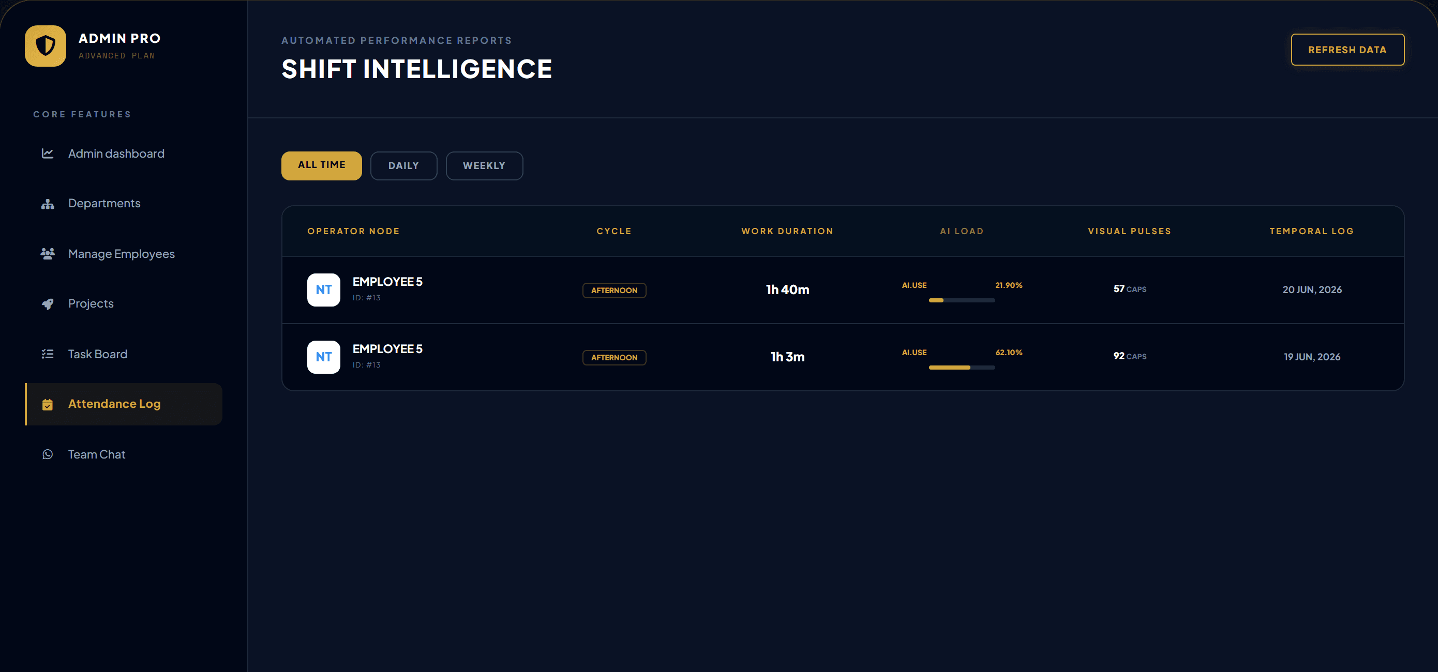Click the Task Board checklist icon
This screenshot has height=672, width=1438.
click(48, 354)
